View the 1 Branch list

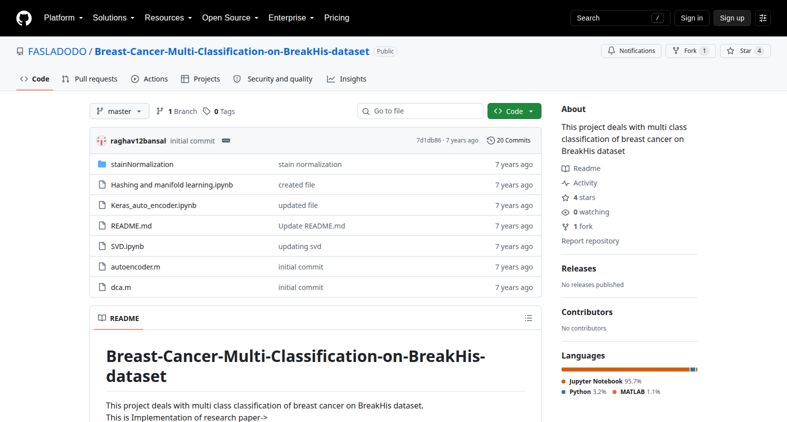177,111
